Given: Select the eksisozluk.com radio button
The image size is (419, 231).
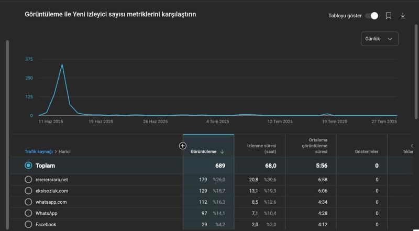Looking at the screenshot, I should click(x=28, y=191).
